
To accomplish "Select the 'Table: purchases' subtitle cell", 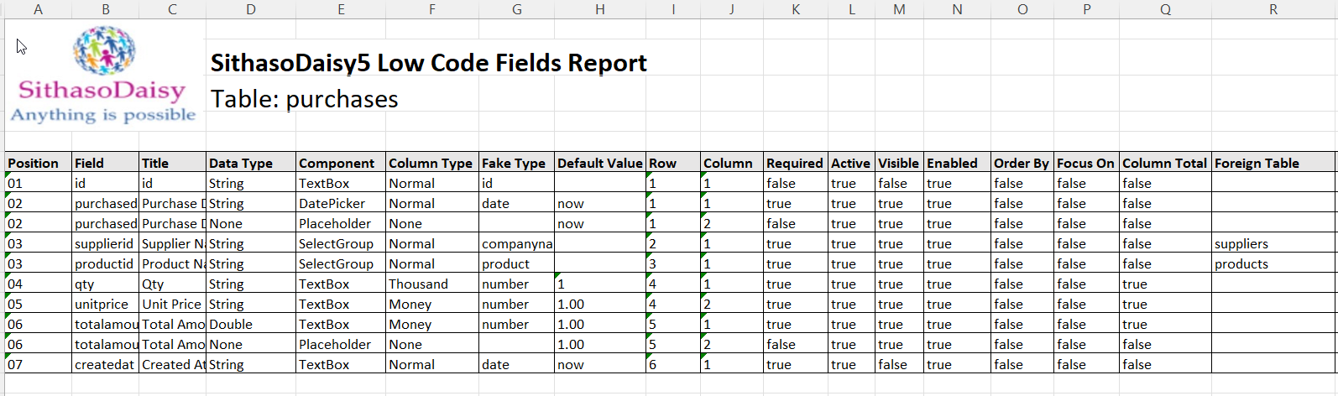I will [304, 100].
